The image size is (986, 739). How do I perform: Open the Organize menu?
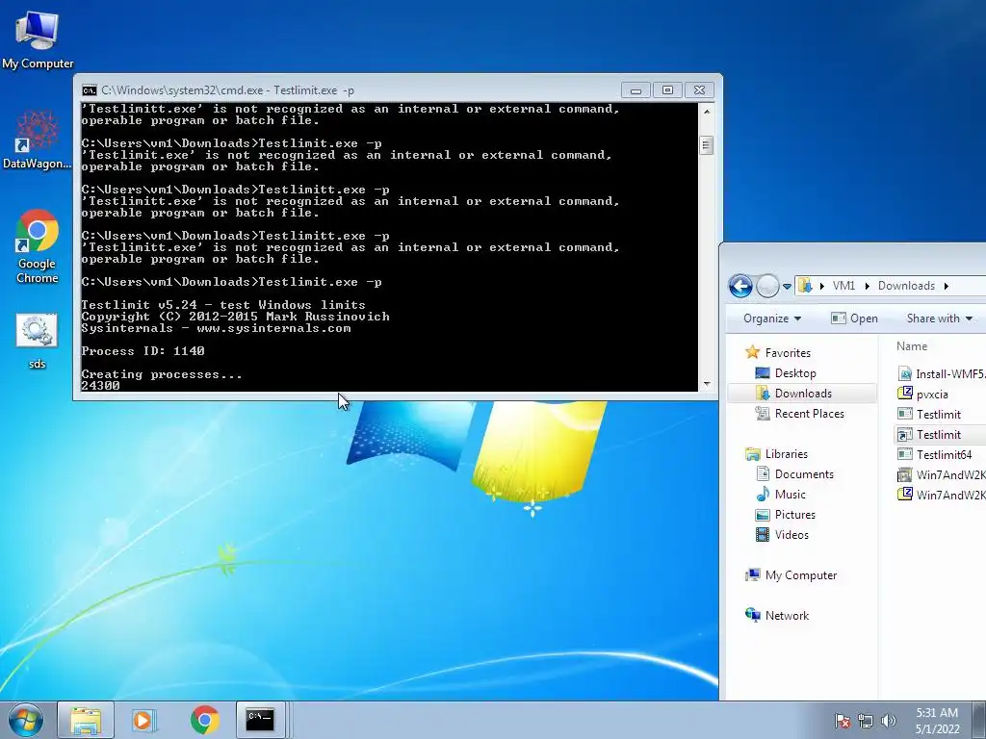point(771,319)
